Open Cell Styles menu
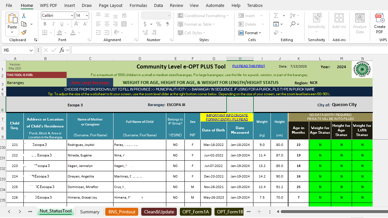 [x=191, y=33]
